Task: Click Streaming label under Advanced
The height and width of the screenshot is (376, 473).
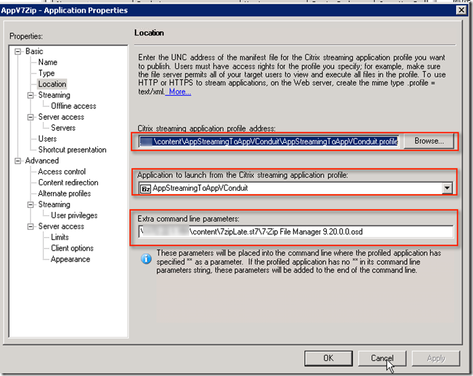Action: pyautogui.click(x=54, y=204)
